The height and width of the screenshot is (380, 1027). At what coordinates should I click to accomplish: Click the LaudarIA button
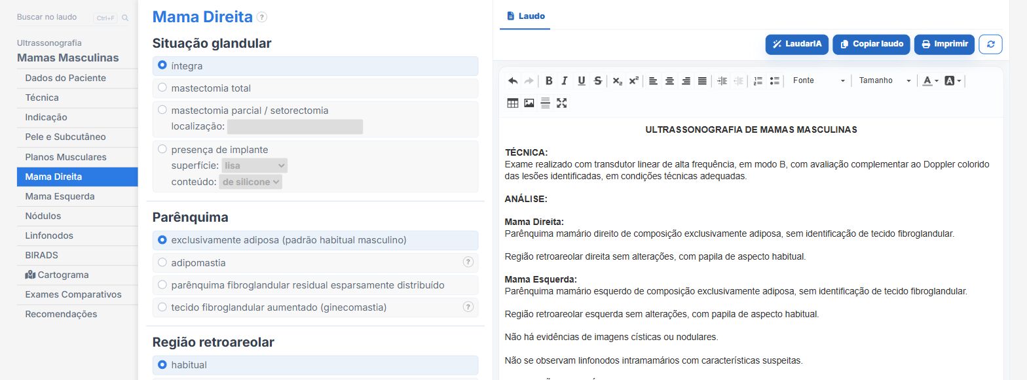[797, 44]
